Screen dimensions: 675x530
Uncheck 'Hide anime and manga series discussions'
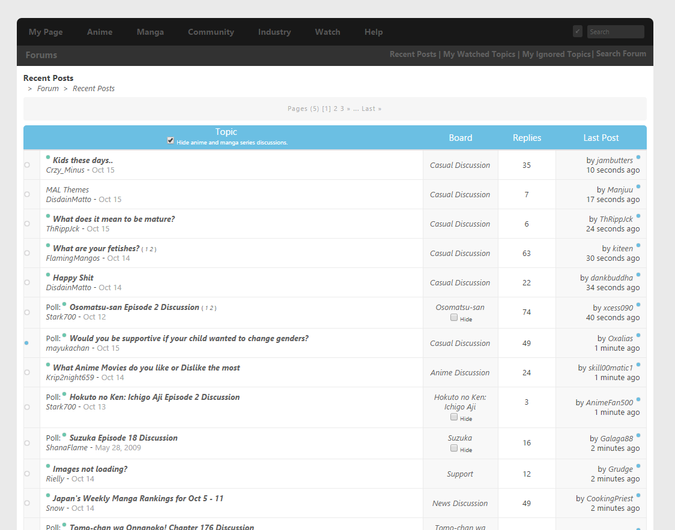pyautogui.click(x=170, y=140)
